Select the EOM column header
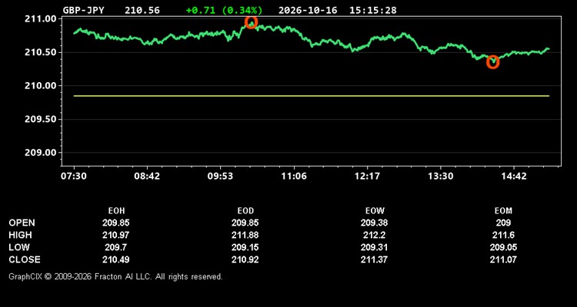The width and height of the screenshot is (577, 307). pyautogui.click(x=503, y=211)
